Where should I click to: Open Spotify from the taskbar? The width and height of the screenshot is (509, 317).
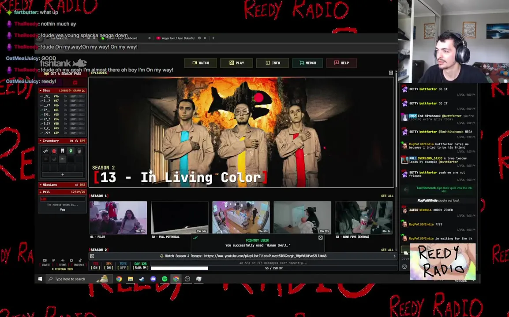point(165,279)
